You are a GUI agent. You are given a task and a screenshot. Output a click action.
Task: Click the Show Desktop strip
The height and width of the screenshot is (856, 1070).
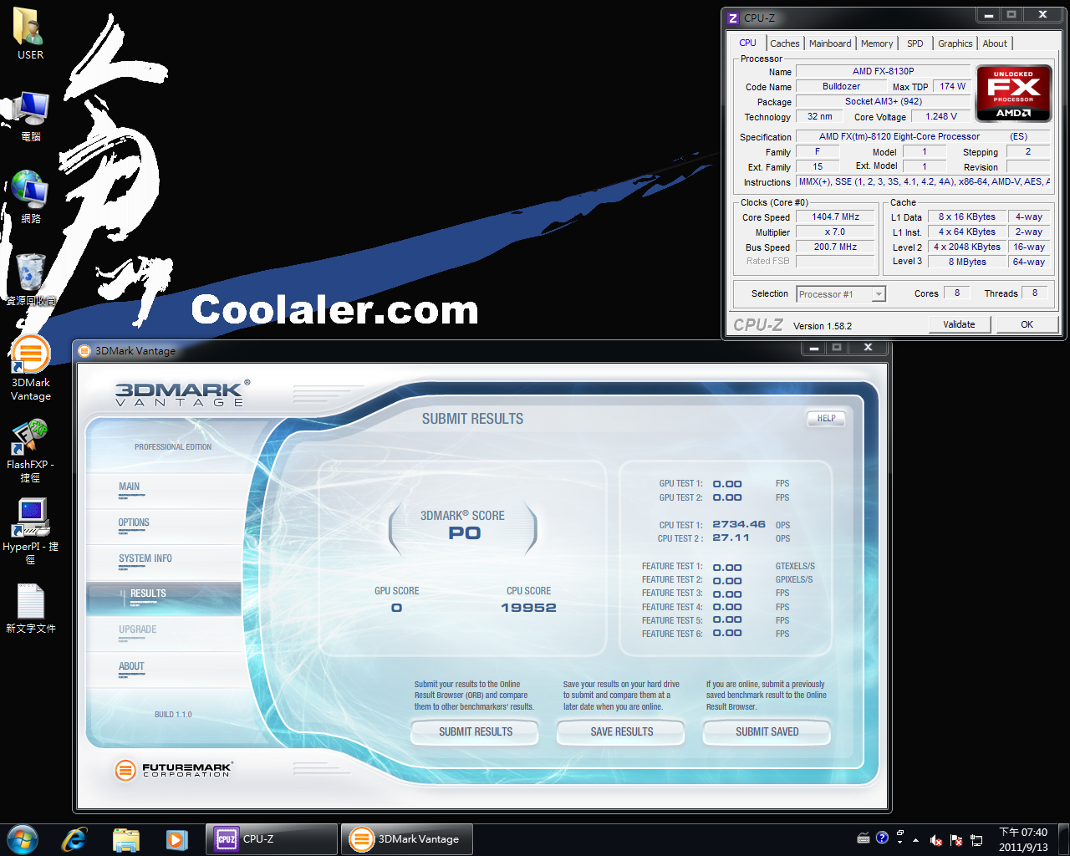[x=1063, y=839]
